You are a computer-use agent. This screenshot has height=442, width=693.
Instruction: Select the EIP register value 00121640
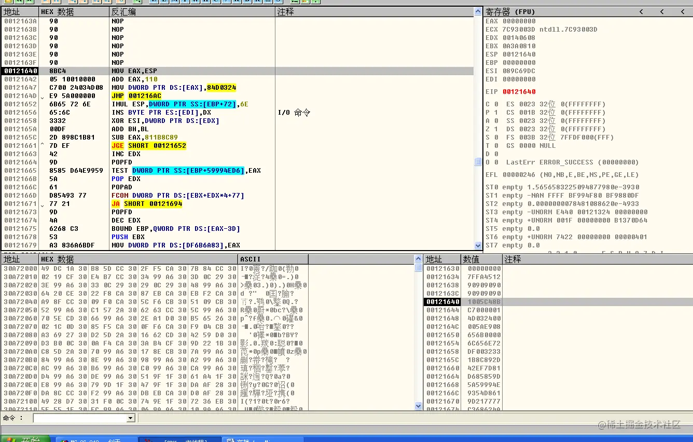click(x=519, y=92)
